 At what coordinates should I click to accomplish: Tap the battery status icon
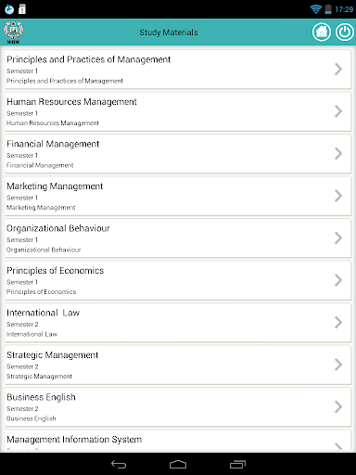click(x=328, y=9)
